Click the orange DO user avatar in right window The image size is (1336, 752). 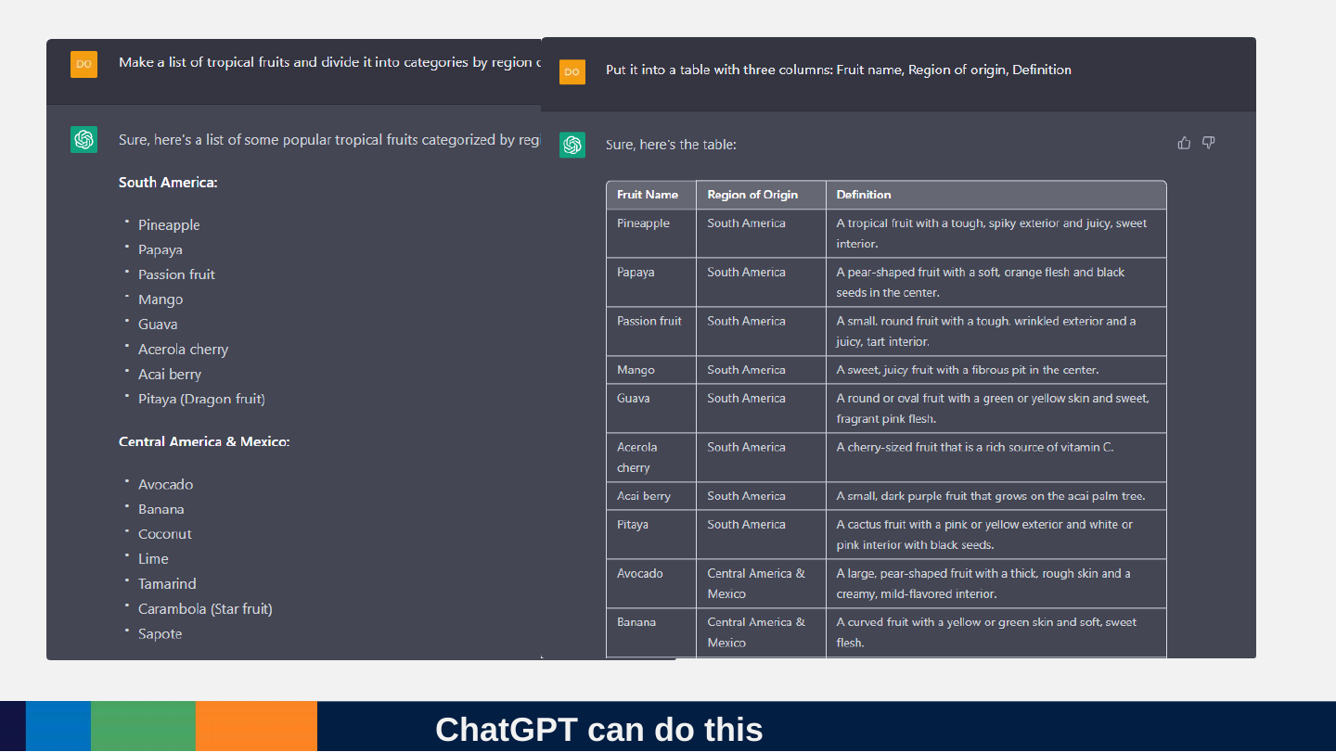[572, 71]
